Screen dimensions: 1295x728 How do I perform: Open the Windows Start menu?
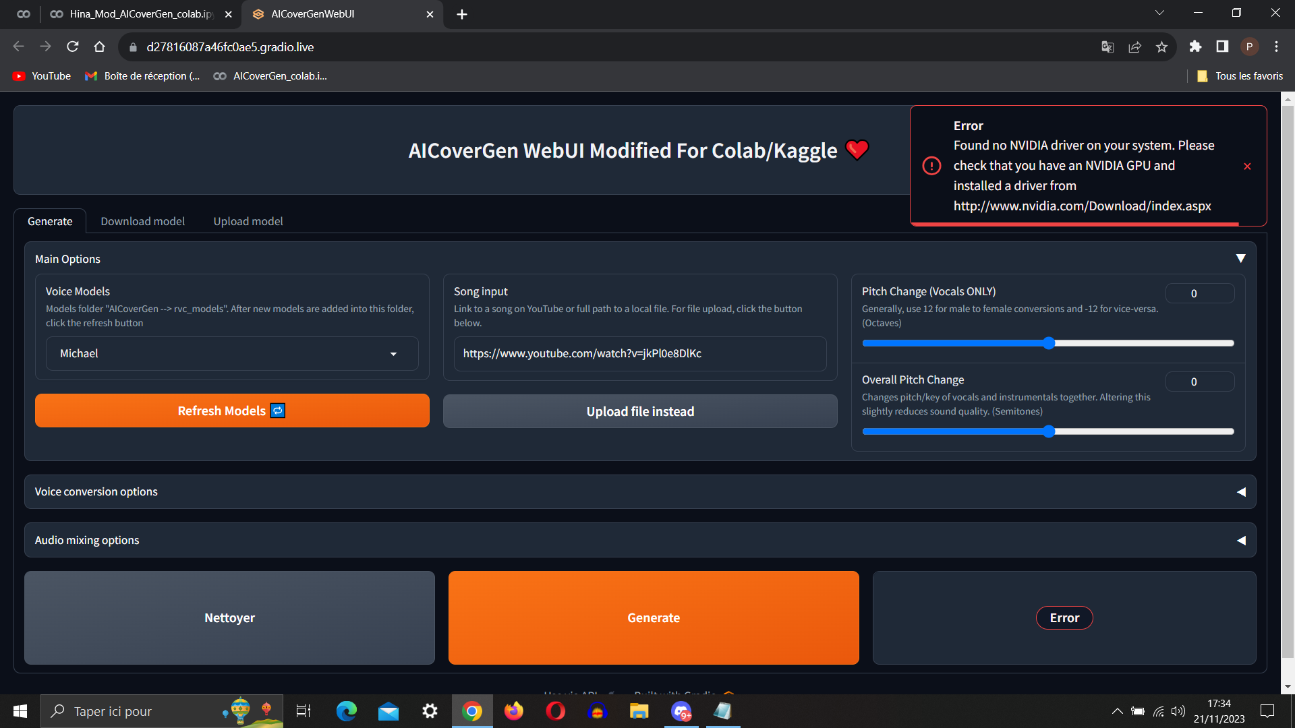(x=20, y=711)
